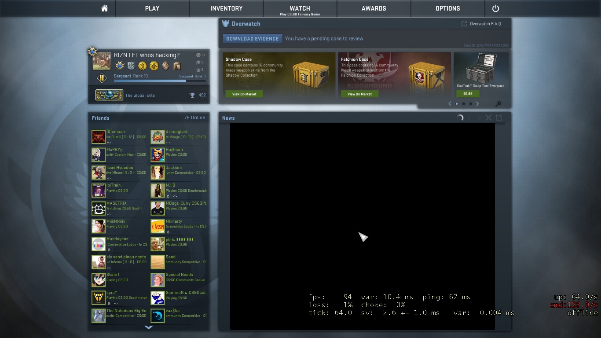Click the Global Elite rank emblem
The image size is (601, 338).
109,95
